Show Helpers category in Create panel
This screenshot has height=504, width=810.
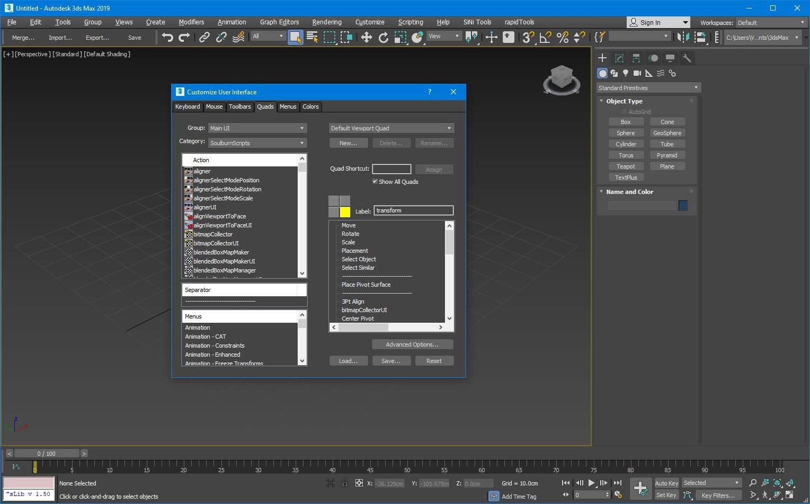click(x=649, y=73)
